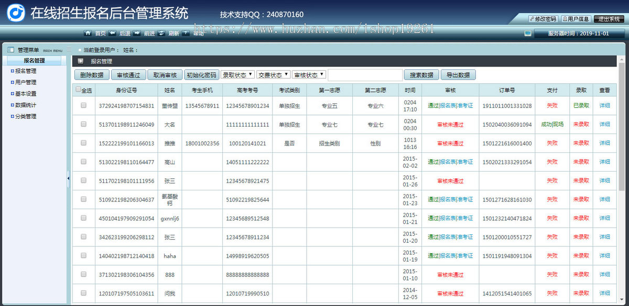Toggle the 全选 select-all checkbox
Screen dimensions: 629x306
point(79,89)
